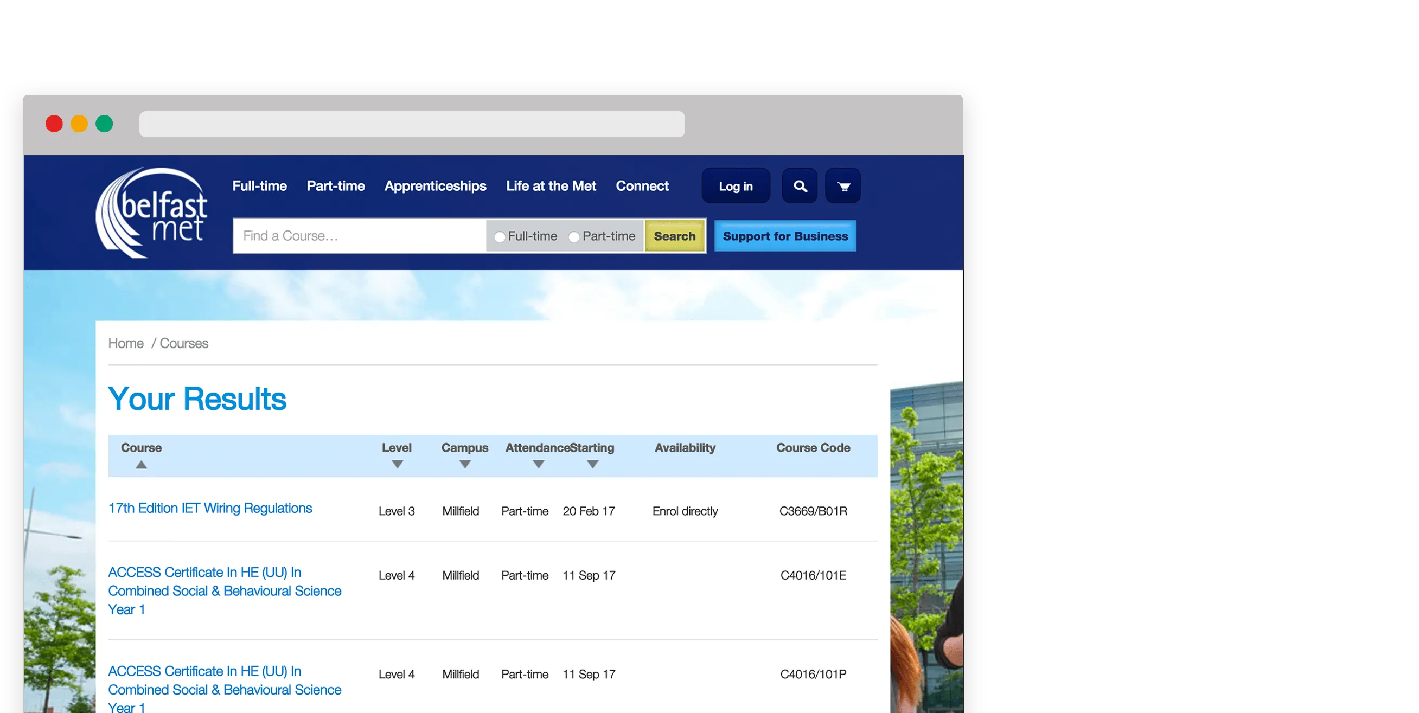Viewport: 1419px width, 713px height.
Task: Open the site search icon
Action: tap(800, 185)
